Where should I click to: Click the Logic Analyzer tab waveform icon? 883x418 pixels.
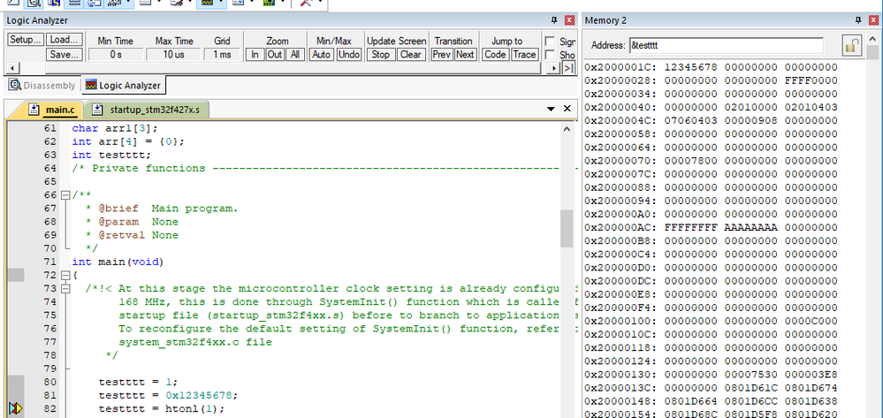tap(91, 86)
